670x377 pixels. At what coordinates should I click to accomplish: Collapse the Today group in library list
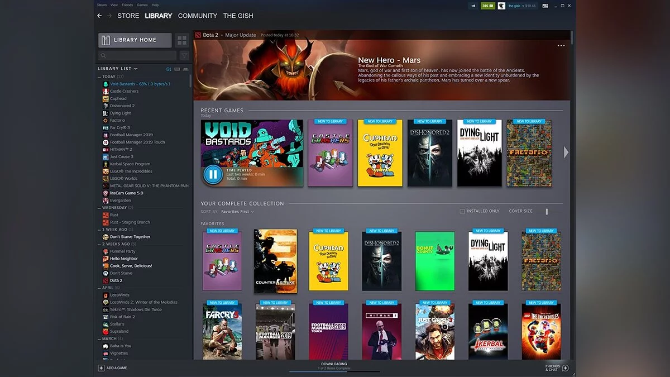coord(99,77)
